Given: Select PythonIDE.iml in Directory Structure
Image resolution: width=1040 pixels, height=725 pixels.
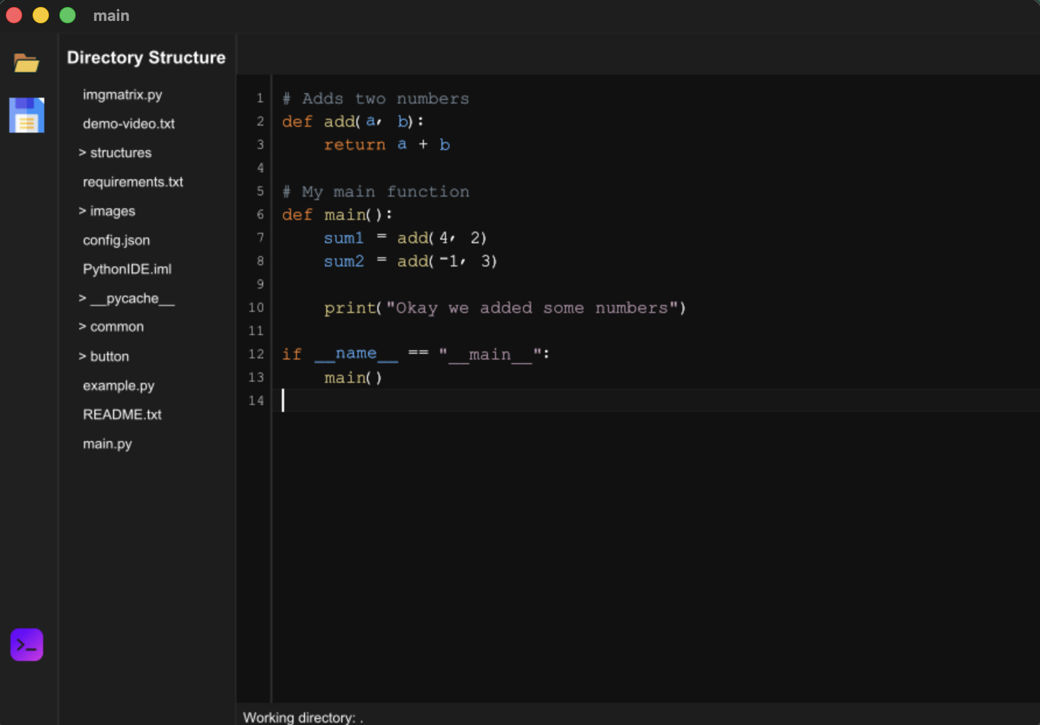Looking at the screenshot, I should click(x=127, y=269).
